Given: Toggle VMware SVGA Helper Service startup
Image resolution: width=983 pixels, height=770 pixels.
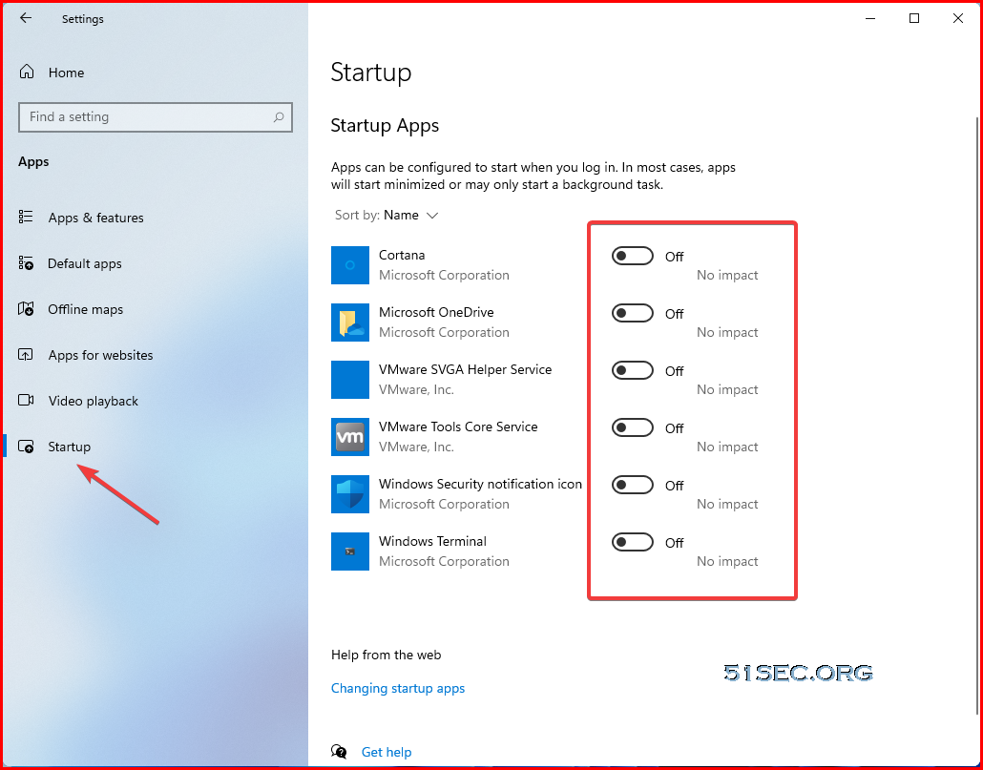Looking at the screenshot, I should [x=633, y=370].
